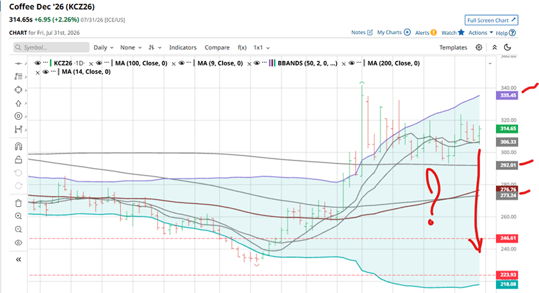Screen dimensions: 539x293
Task: Open more options for MA (14) indicator
Action: 53,71
